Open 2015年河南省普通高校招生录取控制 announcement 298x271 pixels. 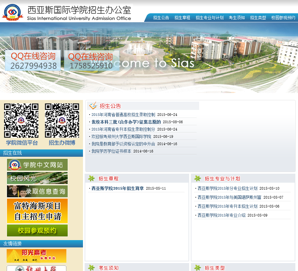coord(123,115)
